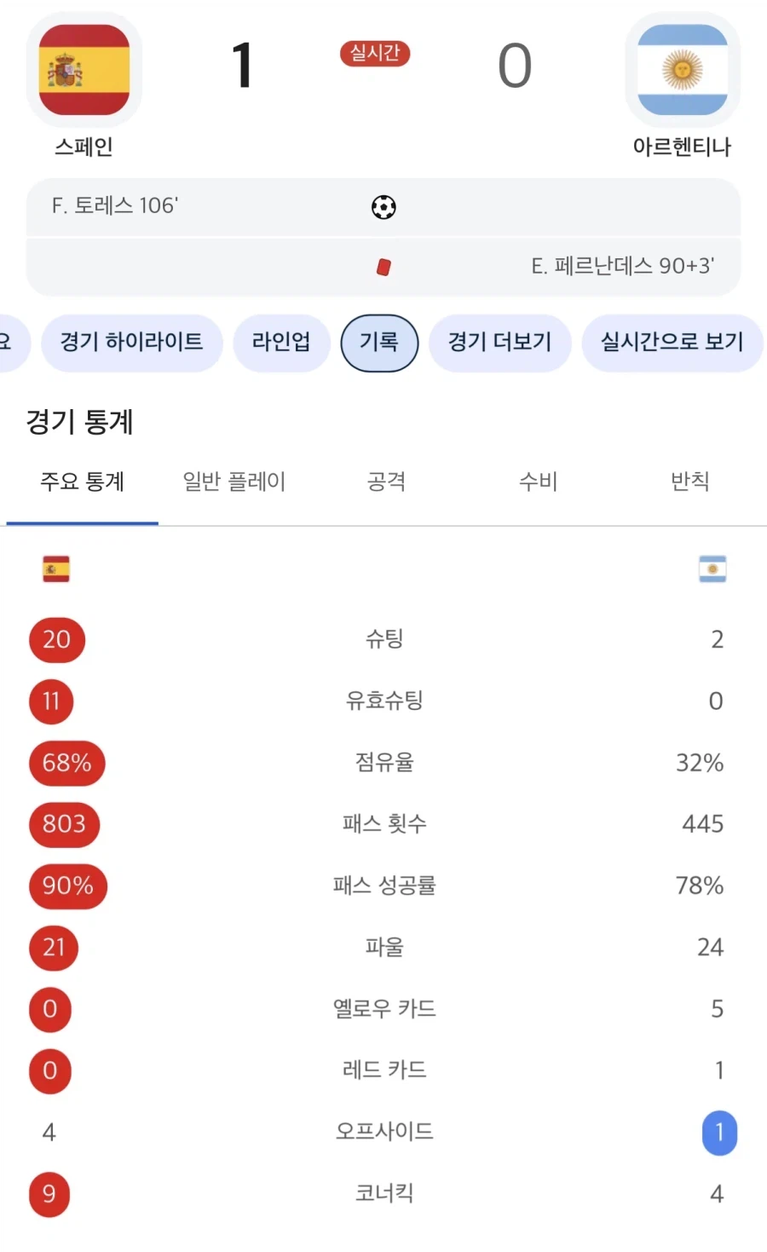Screen dimensions: 767x1252
Task: Switch to the 공격 tab
Action: (386, 482)
